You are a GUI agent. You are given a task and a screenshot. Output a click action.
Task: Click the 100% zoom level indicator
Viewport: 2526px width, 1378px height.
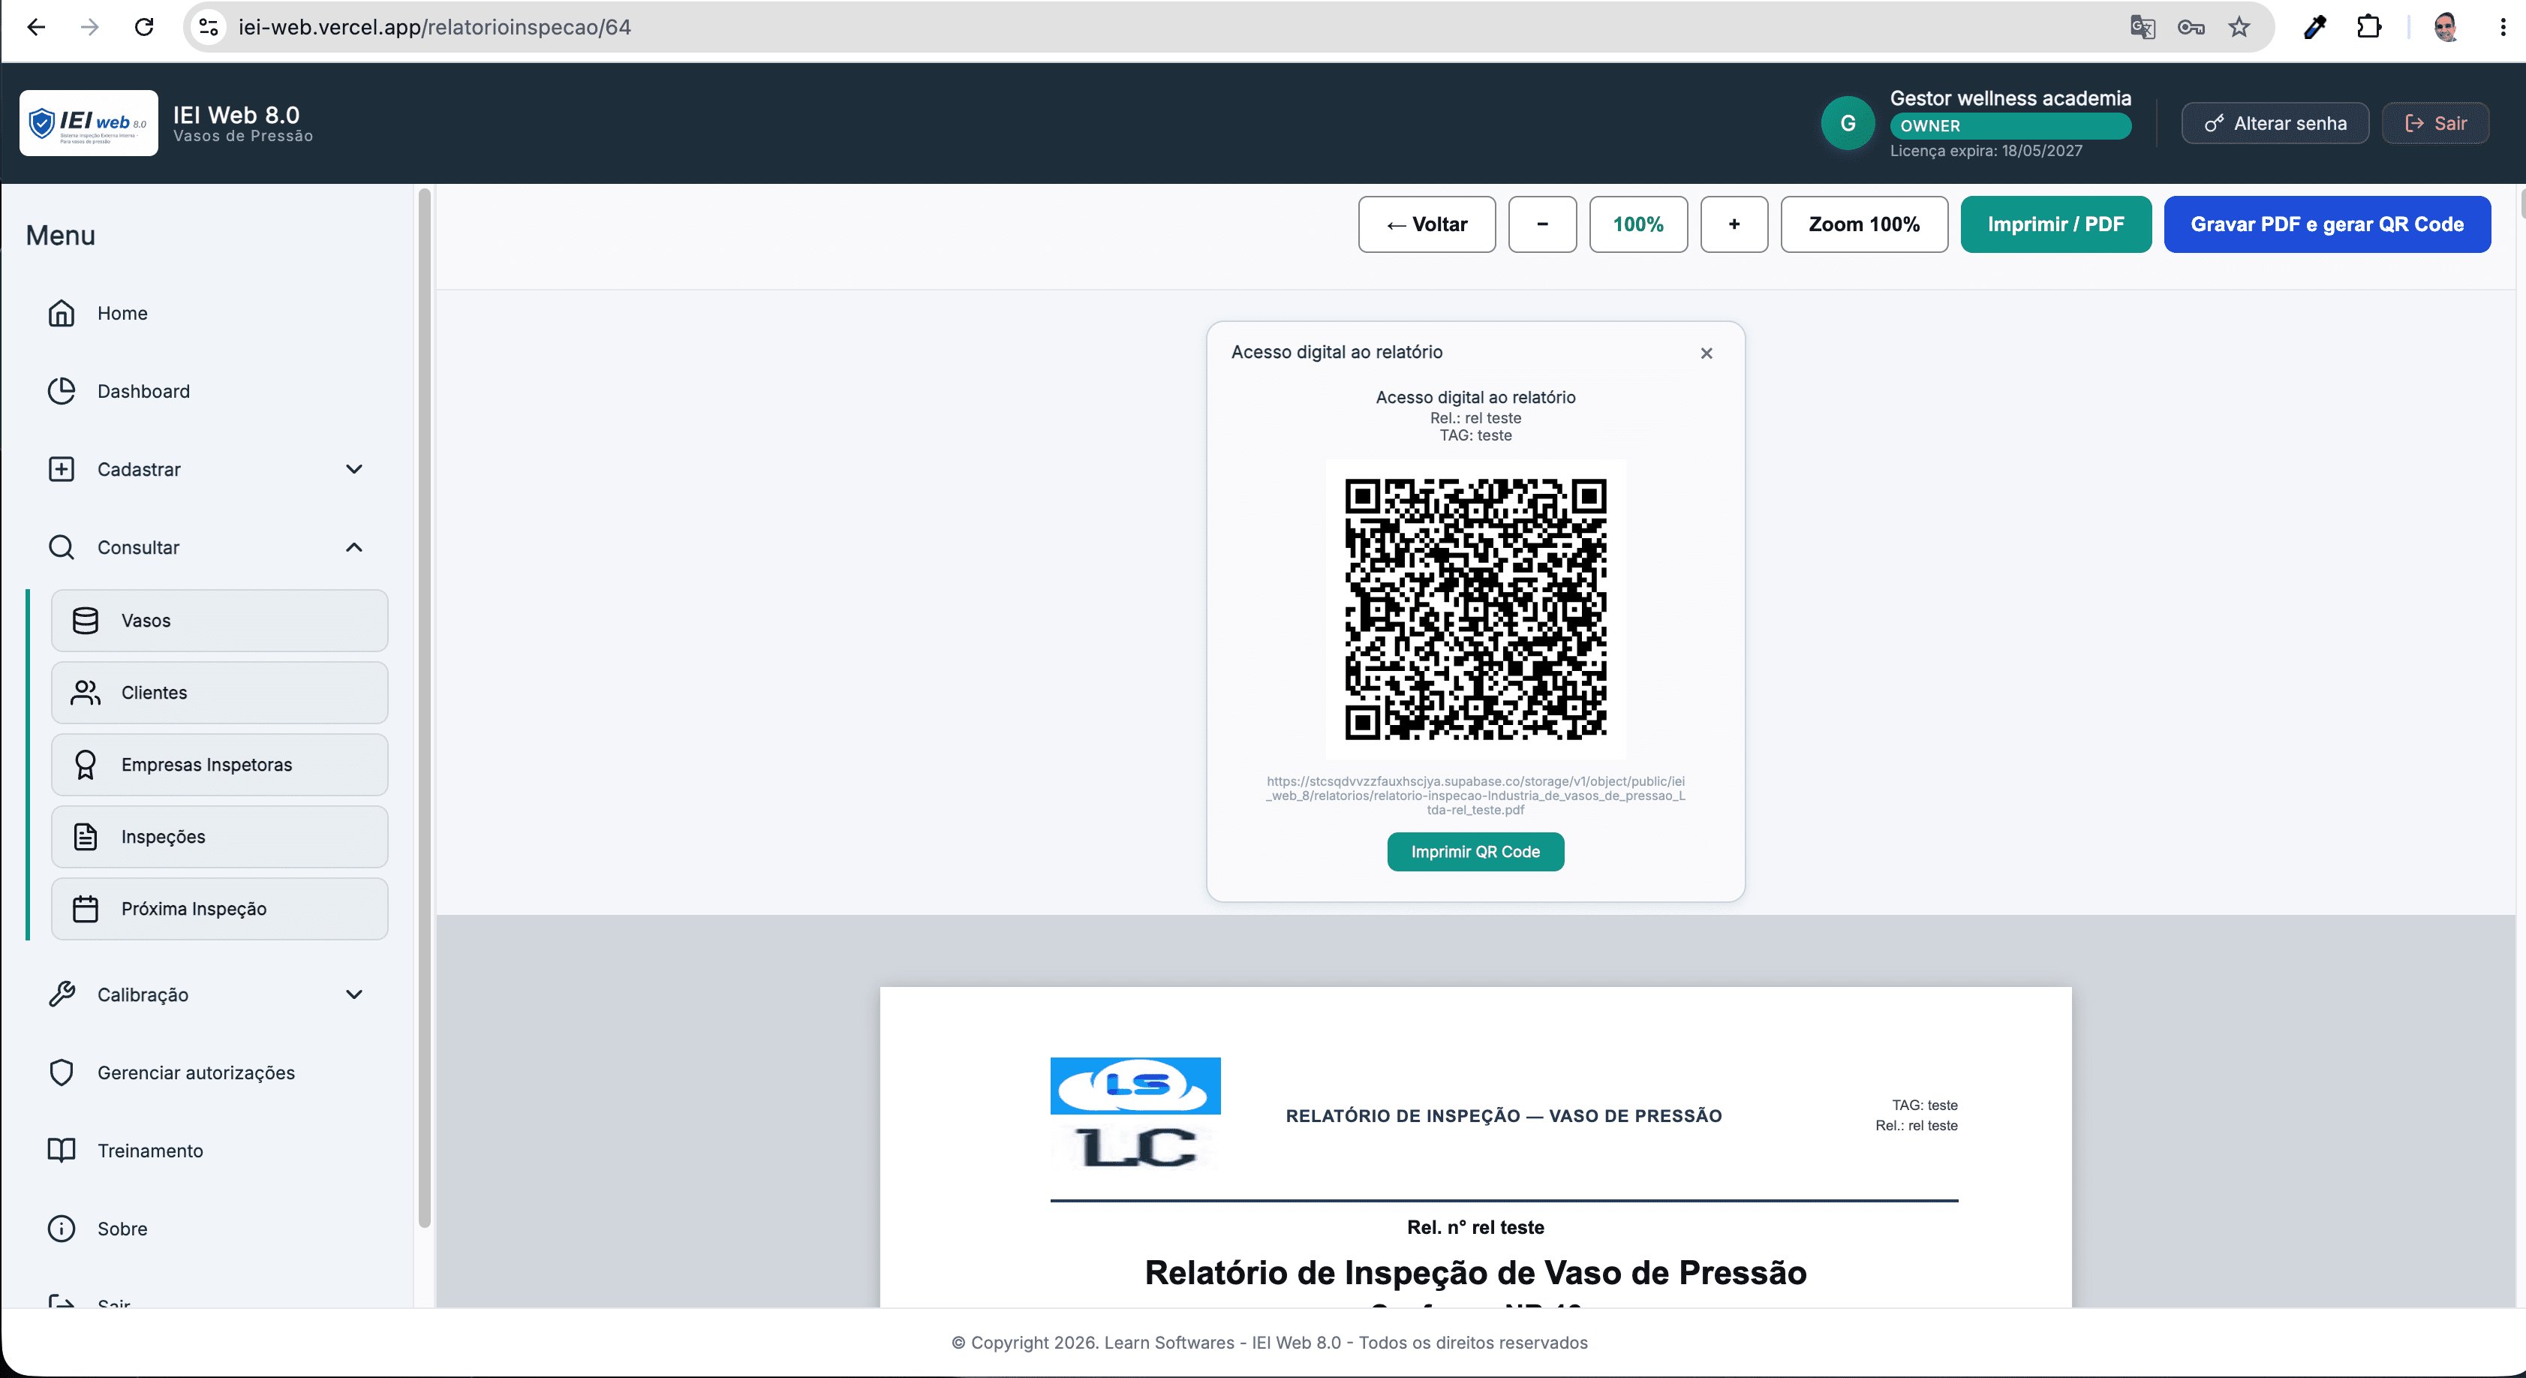[x=1638, y=224]
